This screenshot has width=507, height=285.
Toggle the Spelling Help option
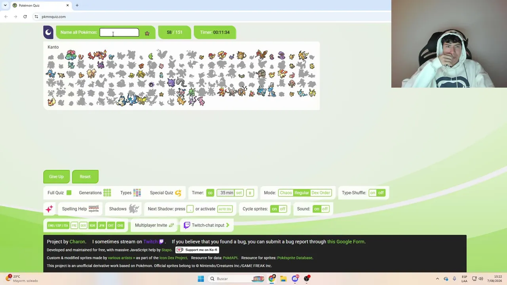[x=80, y=209]
